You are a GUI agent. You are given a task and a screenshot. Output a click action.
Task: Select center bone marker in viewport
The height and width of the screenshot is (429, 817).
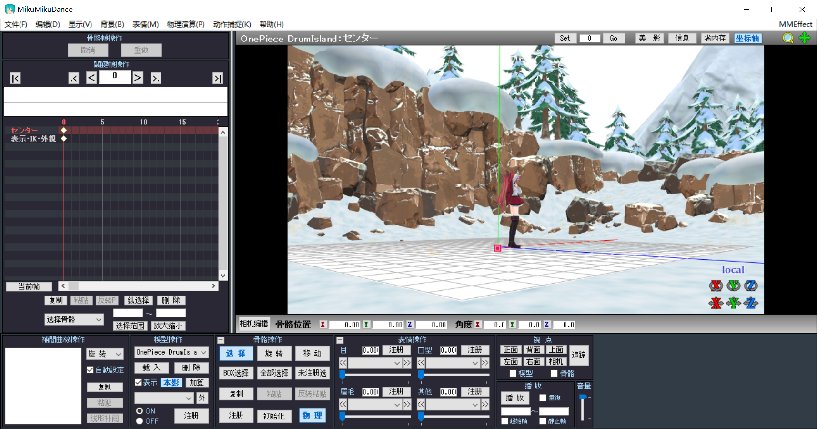[497, 248]
